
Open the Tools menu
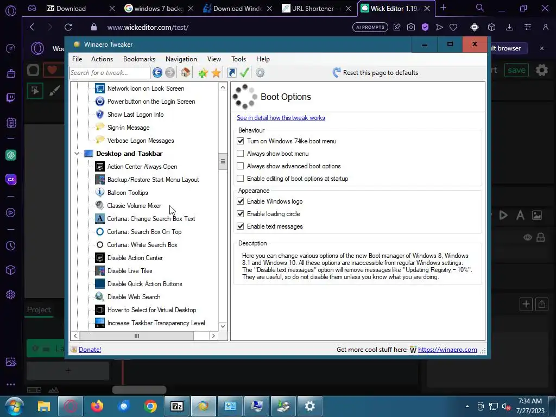click(239, 59)
